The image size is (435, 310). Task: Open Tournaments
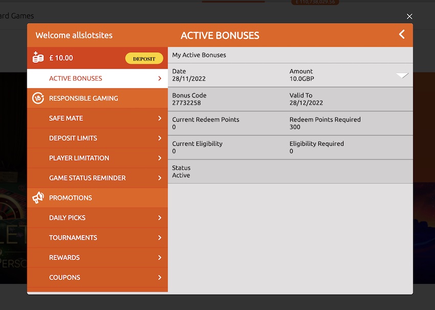97,238
